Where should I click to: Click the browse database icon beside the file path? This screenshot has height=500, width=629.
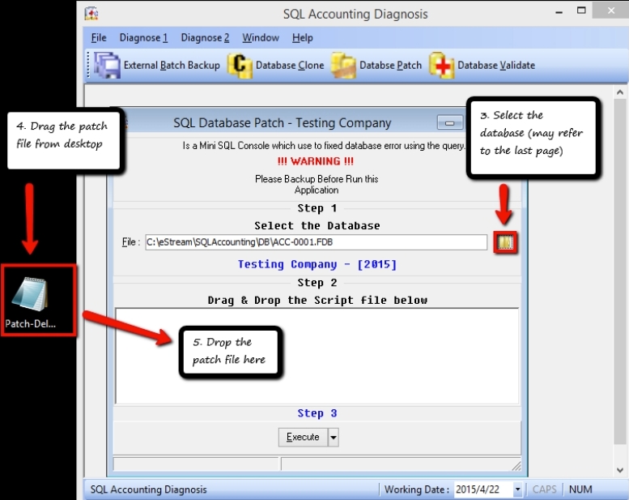[506, 242]
